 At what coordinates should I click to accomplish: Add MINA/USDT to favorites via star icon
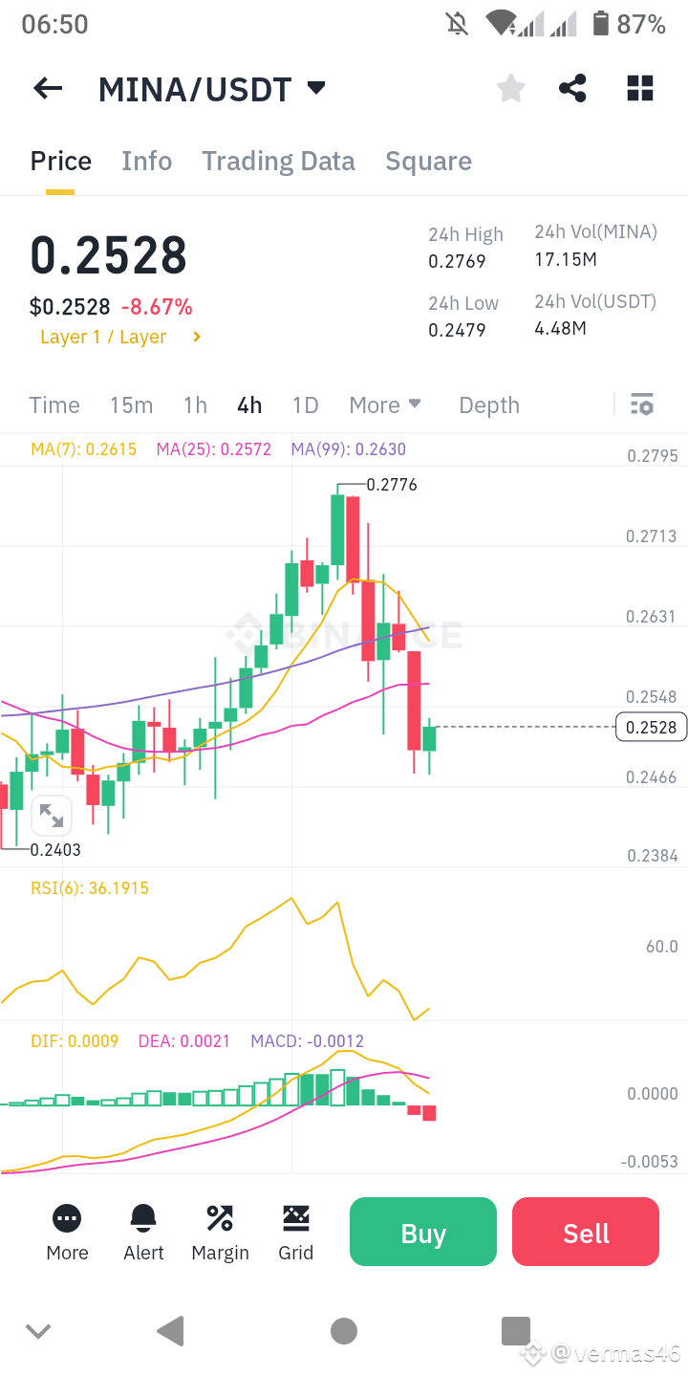point(510,88)
